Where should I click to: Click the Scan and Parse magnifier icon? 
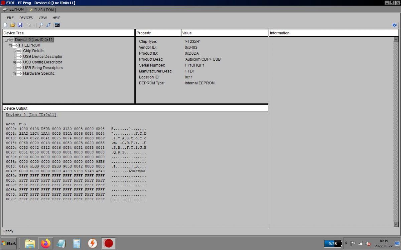[x=41, y=25]
